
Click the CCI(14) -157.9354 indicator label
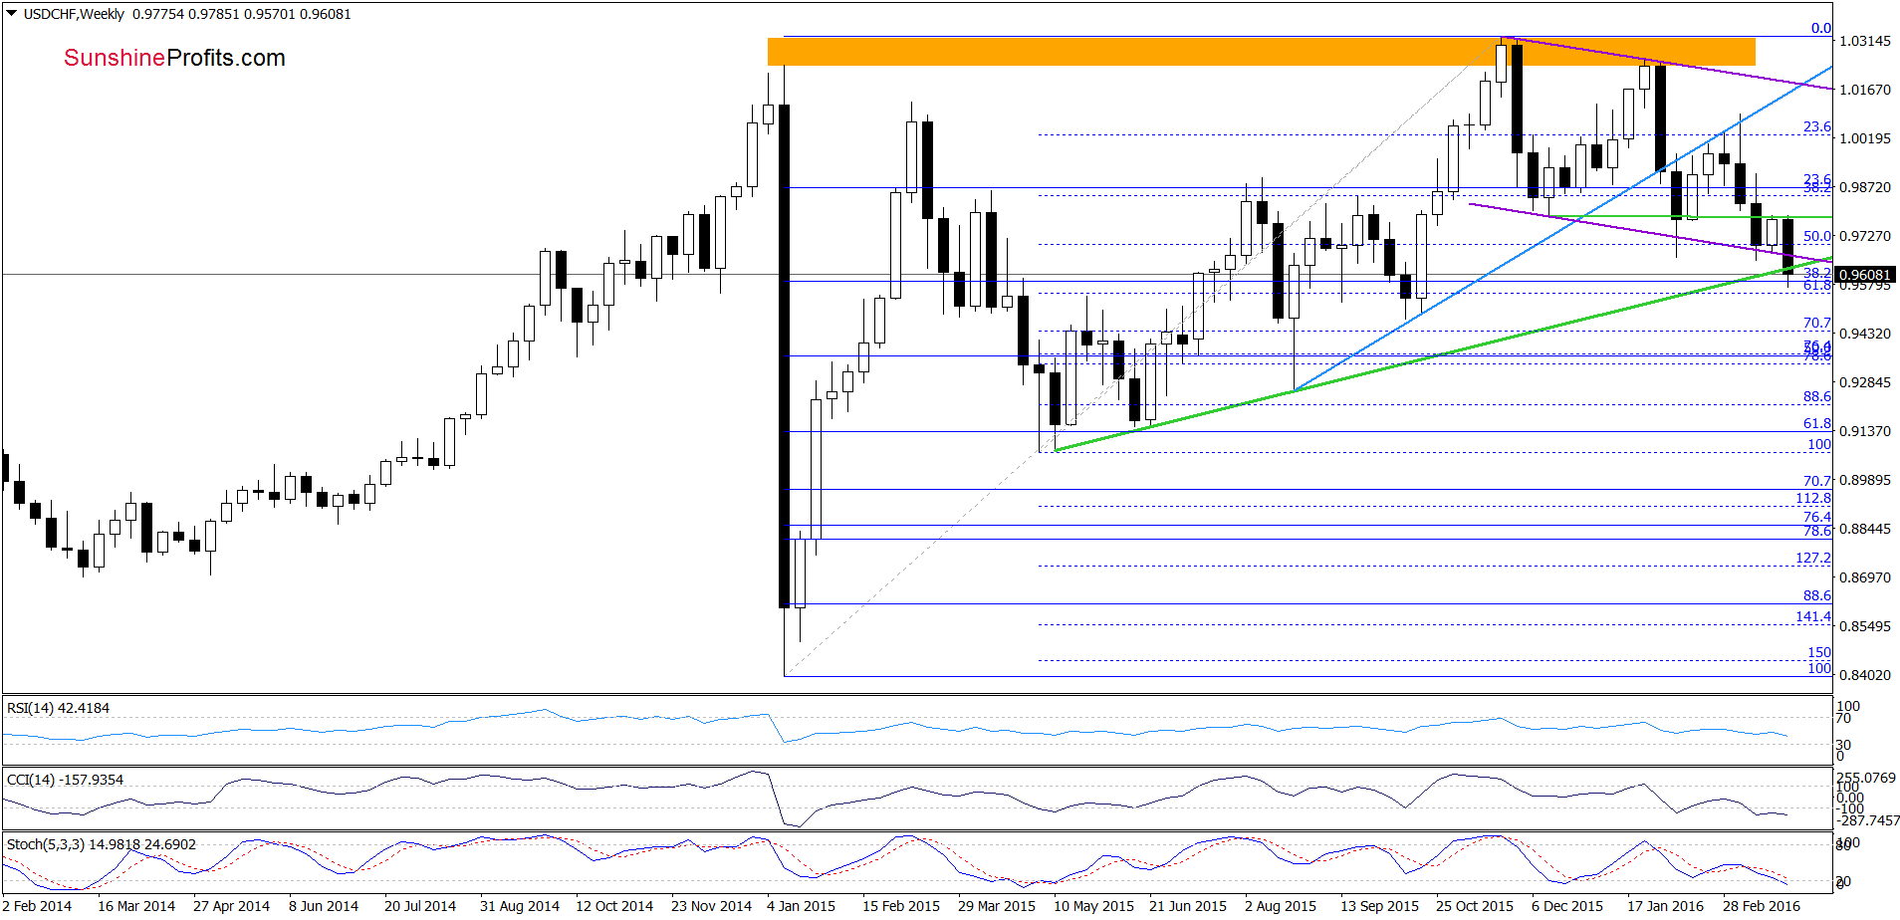65,780
